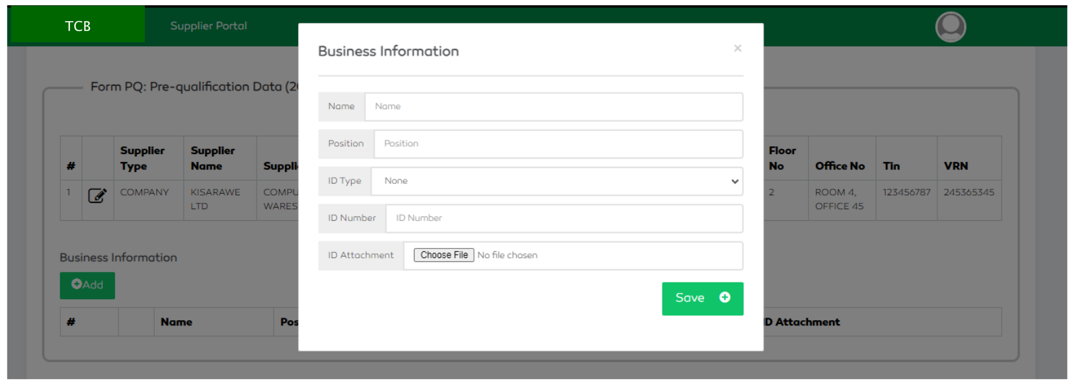Click the Supplier Type column header

143,159
